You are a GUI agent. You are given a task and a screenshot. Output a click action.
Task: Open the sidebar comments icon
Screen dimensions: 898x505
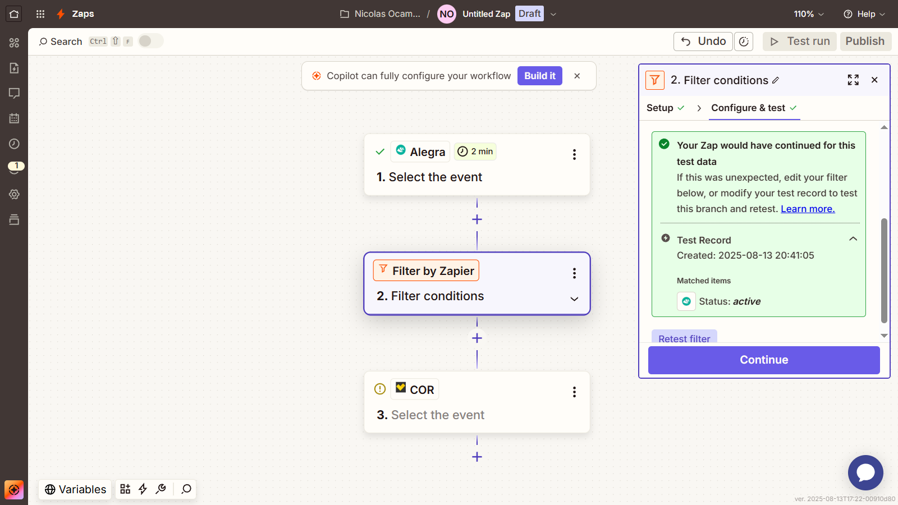(x=14, y=93)
